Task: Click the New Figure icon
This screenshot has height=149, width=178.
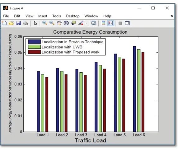Action: pyautogui.click(x=4, y=23)
